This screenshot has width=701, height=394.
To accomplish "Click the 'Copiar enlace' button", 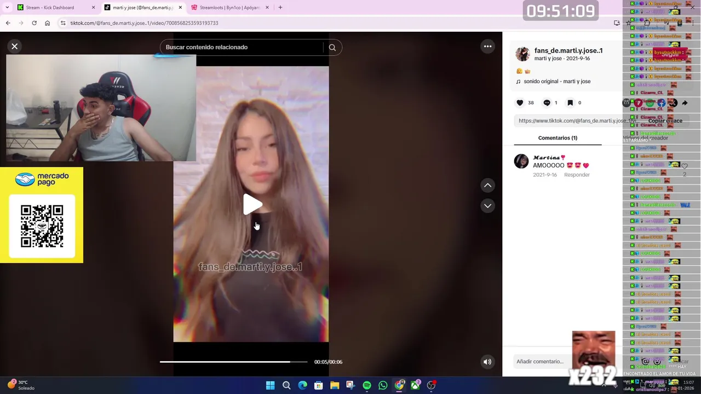I will point(665,121).
